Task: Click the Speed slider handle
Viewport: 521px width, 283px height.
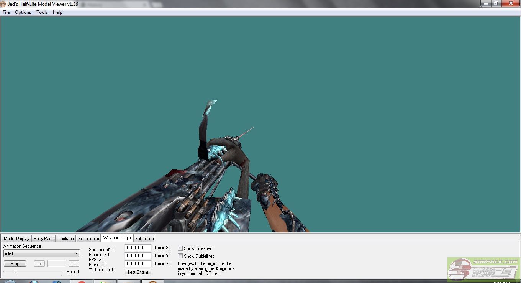Action: pos(16,271)
